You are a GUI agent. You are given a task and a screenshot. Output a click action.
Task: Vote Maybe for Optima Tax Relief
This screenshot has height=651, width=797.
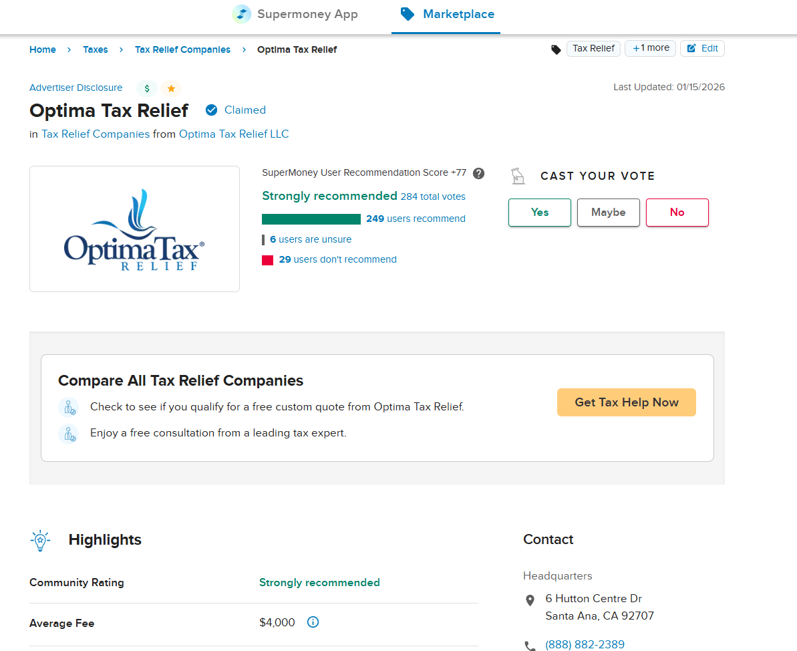point(608,213)
